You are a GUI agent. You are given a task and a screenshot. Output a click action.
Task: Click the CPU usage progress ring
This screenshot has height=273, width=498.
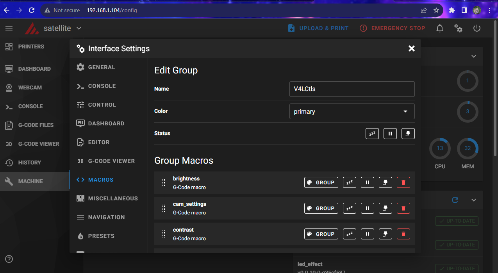coord(440,148)
